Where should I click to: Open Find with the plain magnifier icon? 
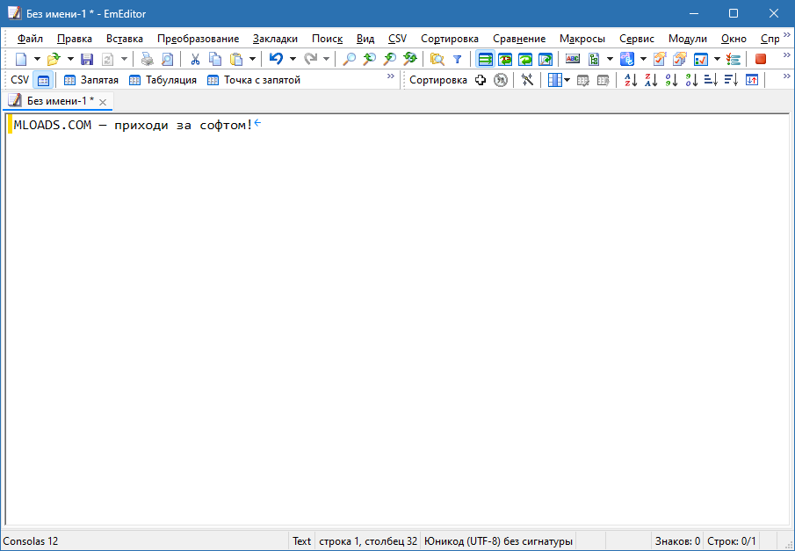pos(350,60)
